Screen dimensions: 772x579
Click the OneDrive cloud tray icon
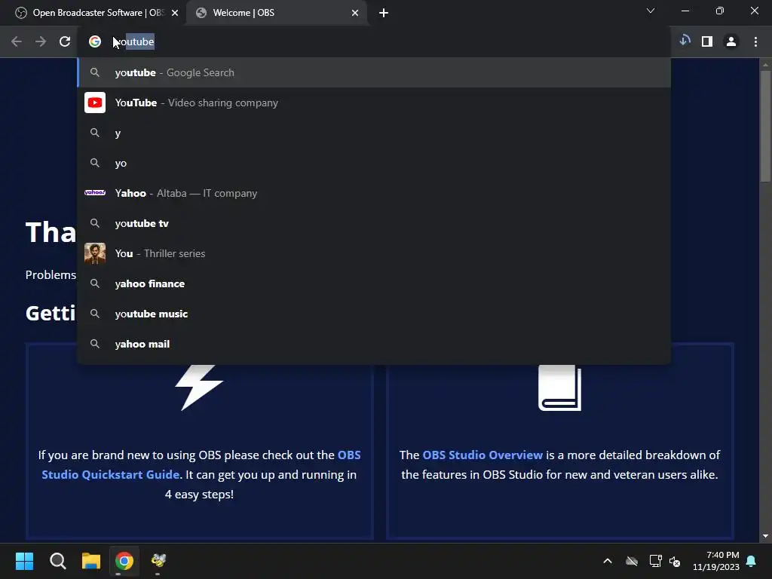[x=632, y=561]
